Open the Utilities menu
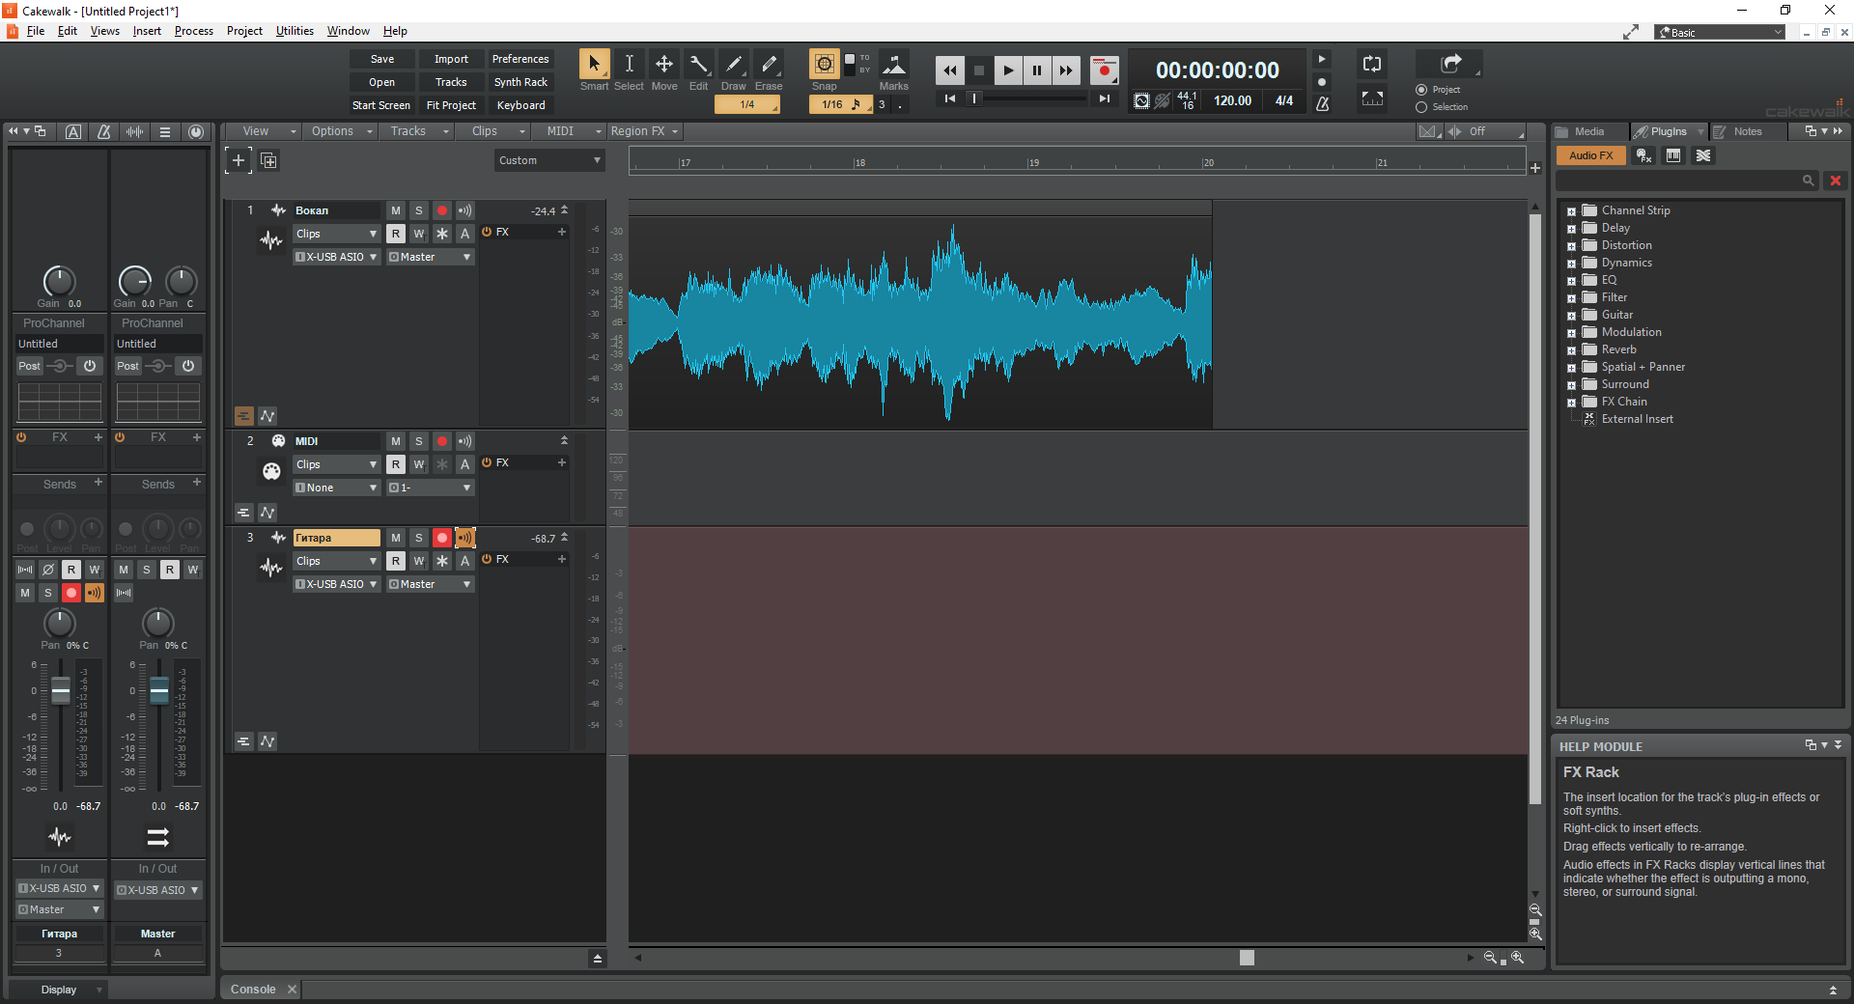 pyautogui.click(x=295, y=31)
